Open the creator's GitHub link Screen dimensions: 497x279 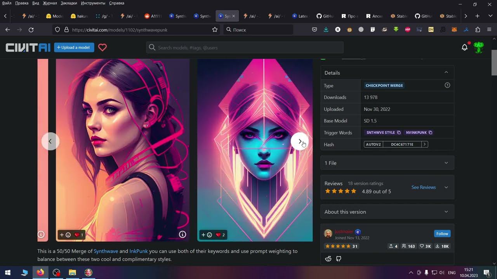coord(339,259)
